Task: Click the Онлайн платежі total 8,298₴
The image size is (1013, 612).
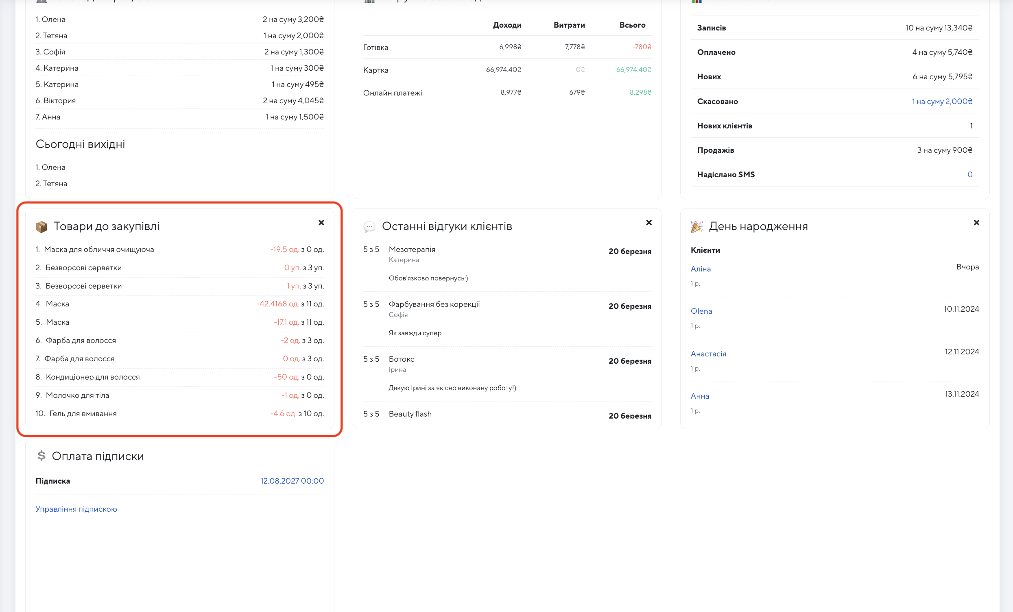Action: (640, 92)
